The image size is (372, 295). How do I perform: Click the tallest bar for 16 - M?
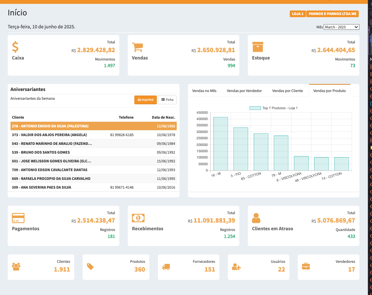[220, 144]
